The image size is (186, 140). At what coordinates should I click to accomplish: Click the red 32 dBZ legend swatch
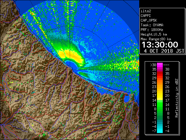coord(160,74)
